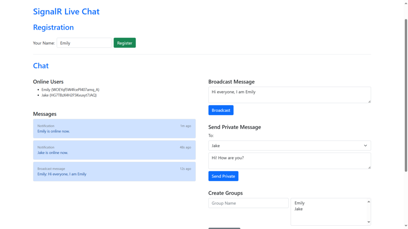Click the page scrollbar up arrow
Viewport: 408px width, 229px height.
coord(406,2)
